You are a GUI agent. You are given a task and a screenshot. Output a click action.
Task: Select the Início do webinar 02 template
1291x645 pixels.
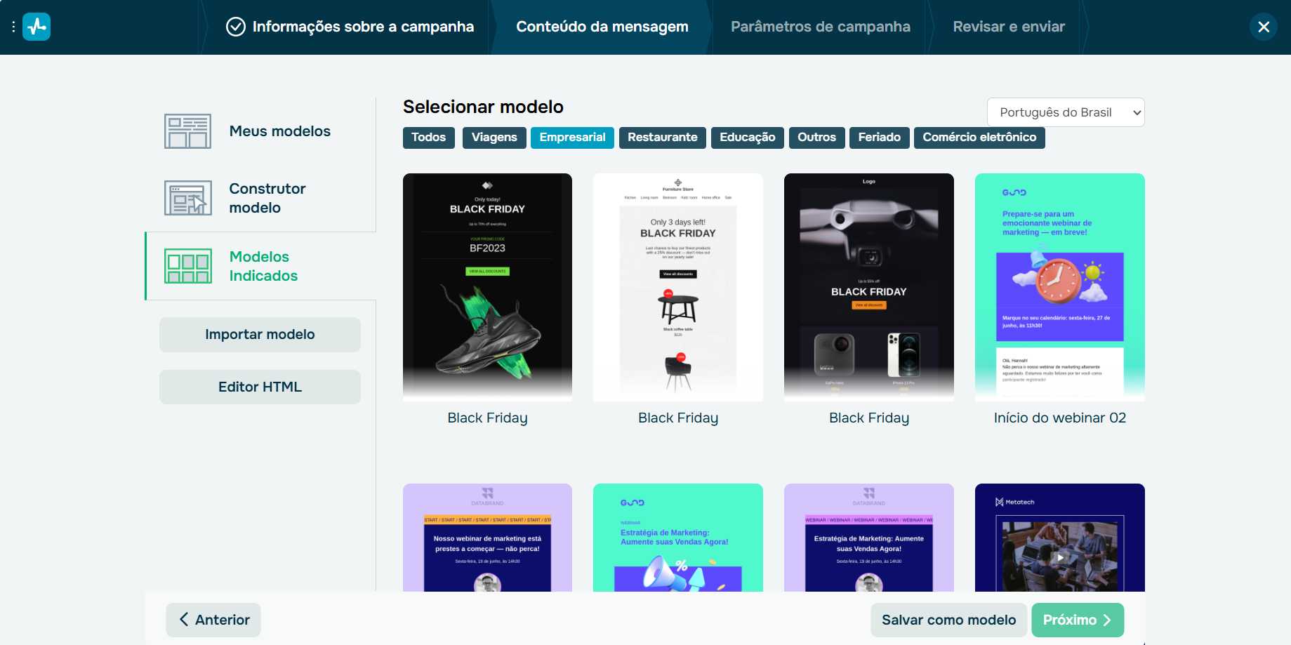pyautogui.click(x=1060, y=287)
